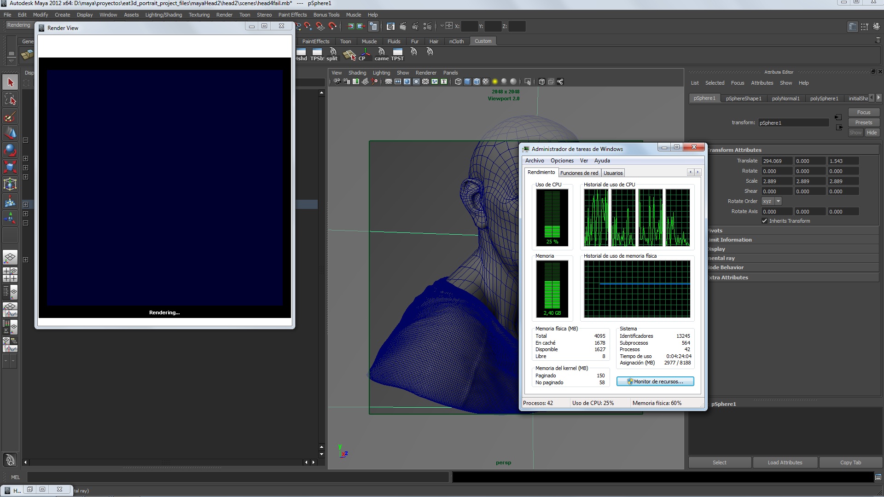Click the Translate X value field
Screen dimensions: 884x497
point(776,161)
